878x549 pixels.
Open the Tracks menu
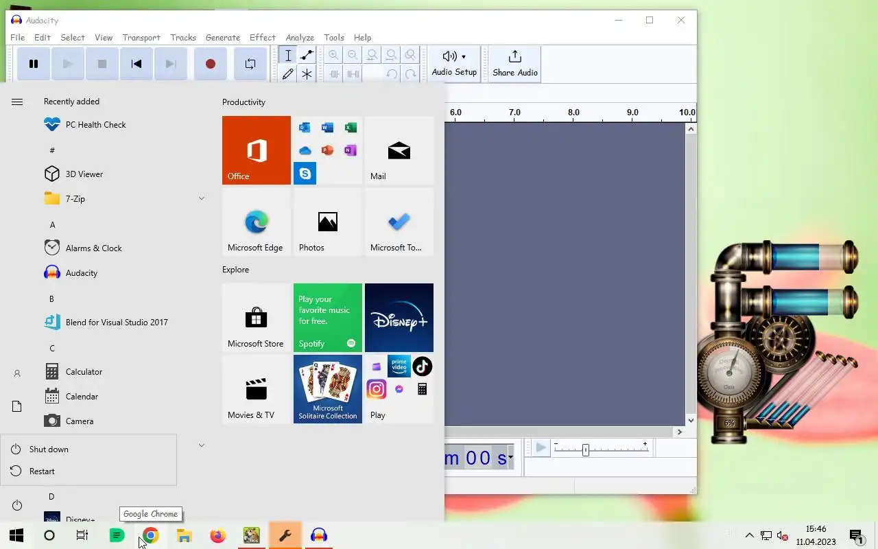183,38
